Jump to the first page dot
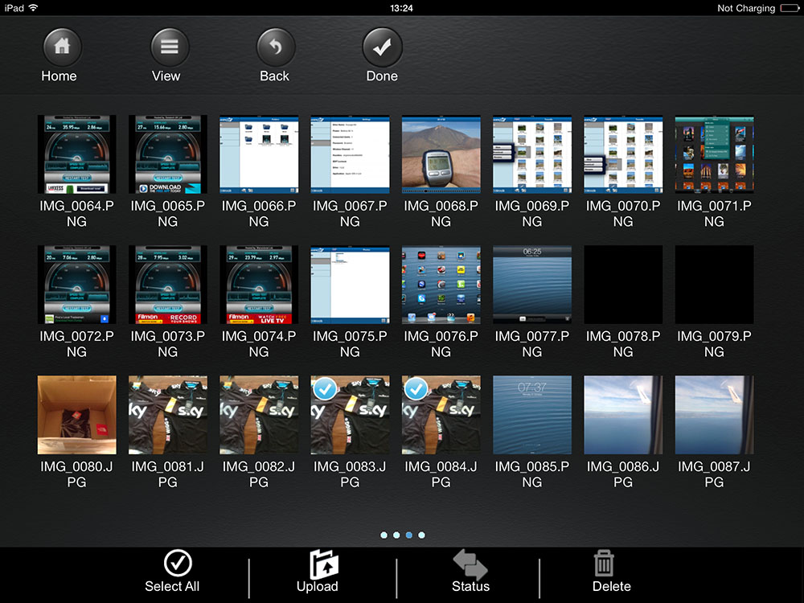 [384, 535]
